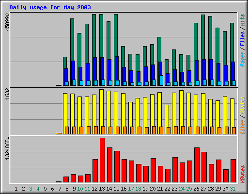
Task: Click day 13 on the x-axis
Action: tap(102, 189)
